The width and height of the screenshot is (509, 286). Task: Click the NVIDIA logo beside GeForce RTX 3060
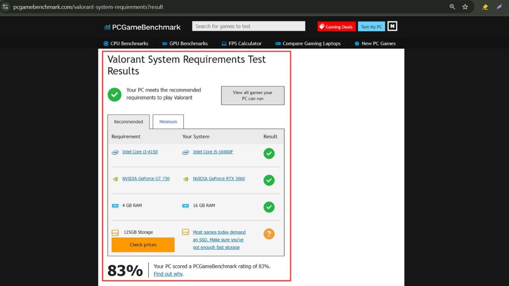coord(185,179)
